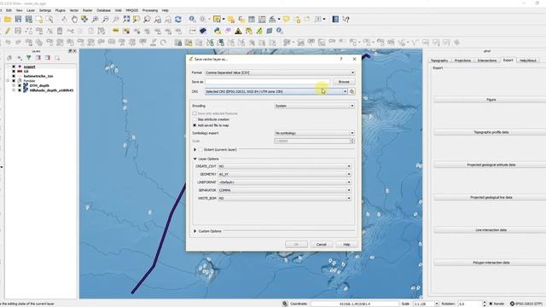Viewport: 546px width, 307px height.
Task: Toggle Save only selected features checkbox
Action: coord(195,113)
